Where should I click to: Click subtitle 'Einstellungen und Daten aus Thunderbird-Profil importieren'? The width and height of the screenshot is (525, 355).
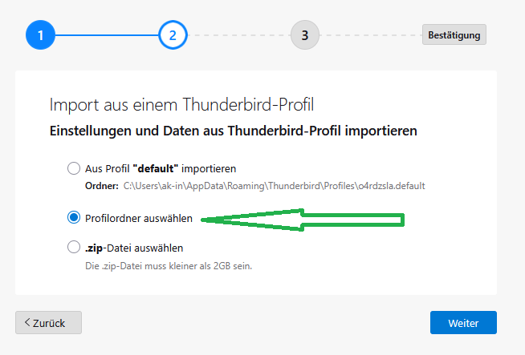point(234,131)
